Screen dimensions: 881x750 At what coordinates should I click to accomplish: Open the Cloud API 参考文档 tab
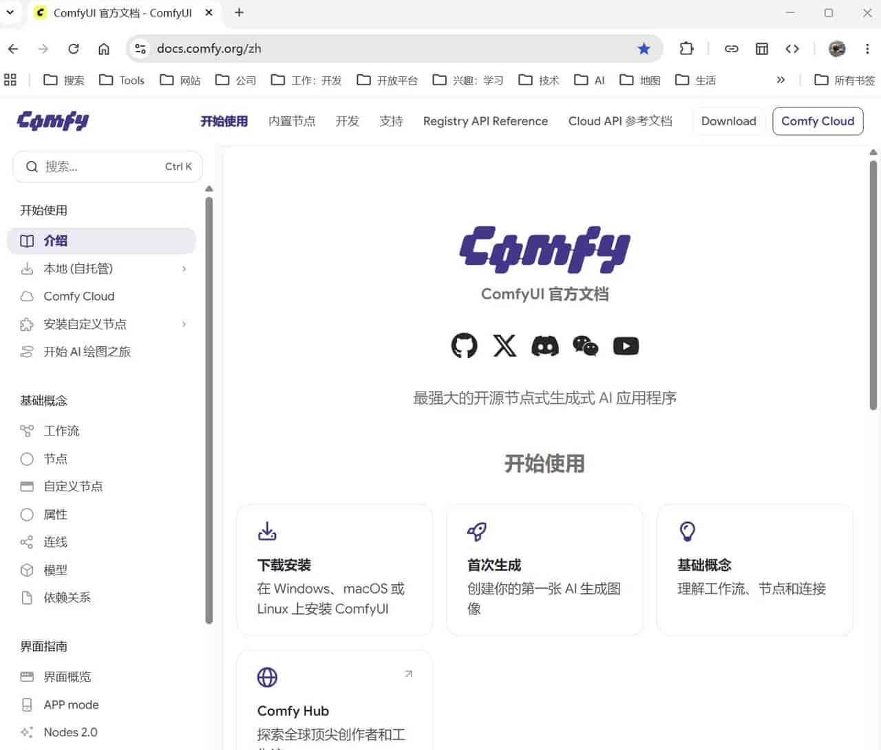(620, 121)
